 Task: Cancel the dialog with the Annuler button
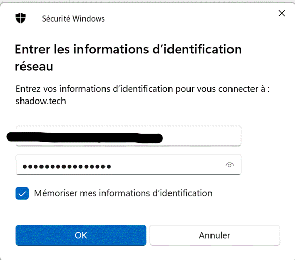click(215, 235)
